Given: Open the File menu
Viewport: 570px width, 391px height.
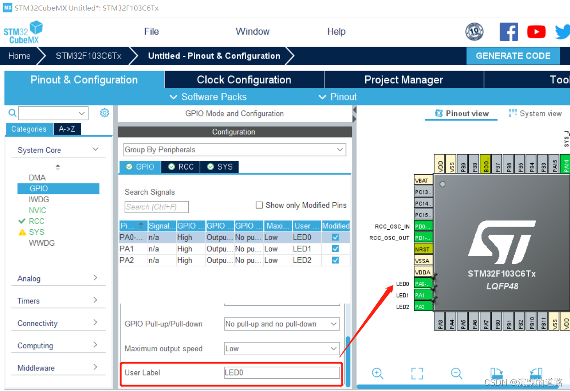Looking at the screenshot, I should pyautogui.click(x=151, y=32).
